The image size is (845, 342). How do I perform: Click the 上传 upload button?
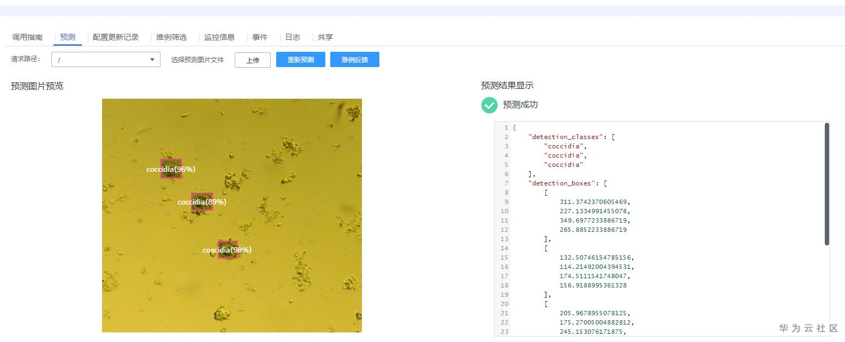click(252, 60)
